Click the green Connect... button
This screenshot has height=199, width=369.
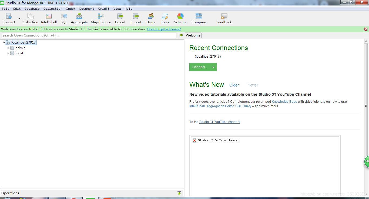click(x=200, y=67)
